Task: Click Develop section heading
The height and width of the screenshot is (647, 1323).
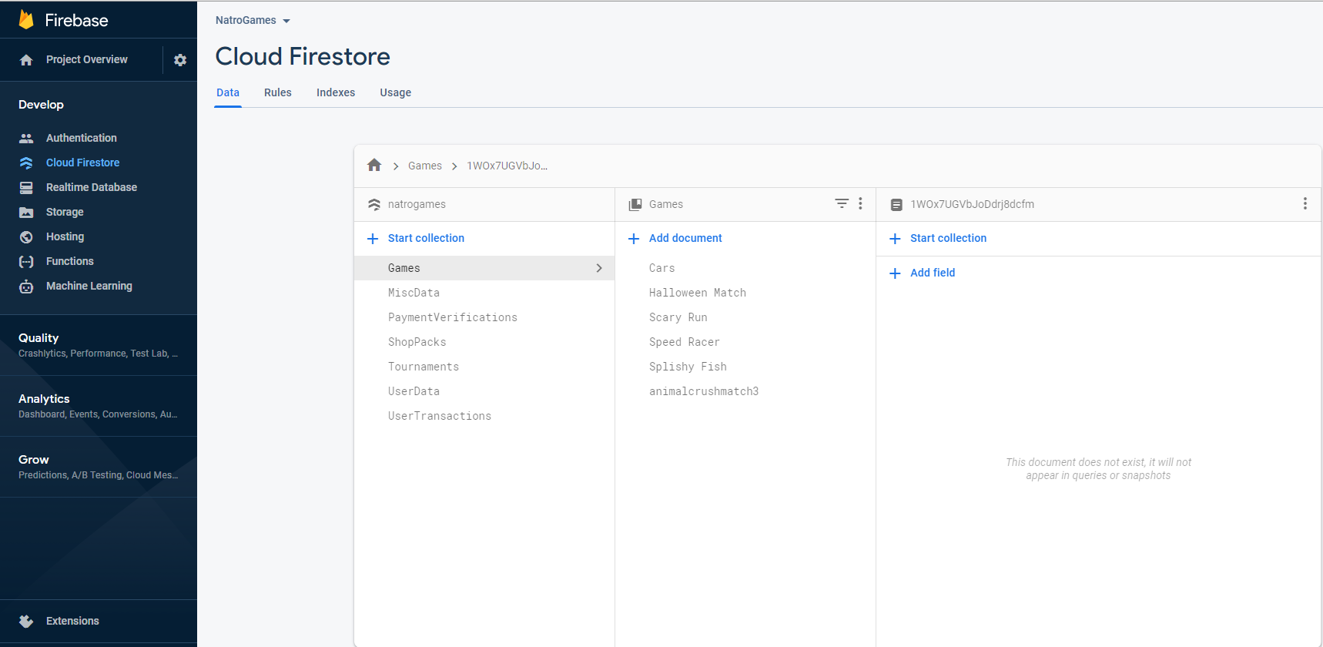Action: 41,105
